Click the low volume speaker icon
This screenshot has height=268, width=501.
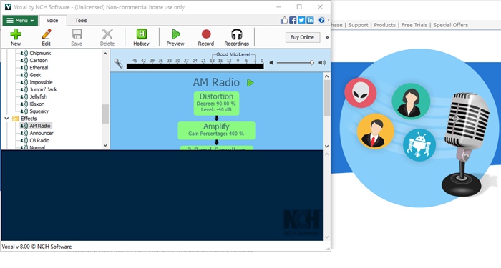pyautogui.click(x=271, y=63)
